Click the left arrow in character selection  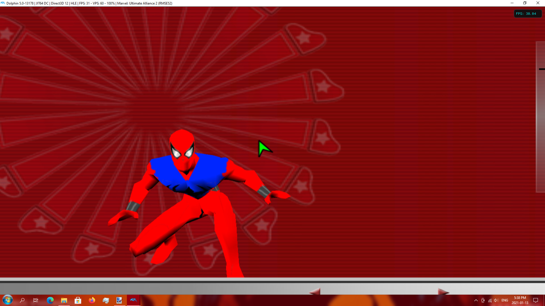[x=315, y=291]
